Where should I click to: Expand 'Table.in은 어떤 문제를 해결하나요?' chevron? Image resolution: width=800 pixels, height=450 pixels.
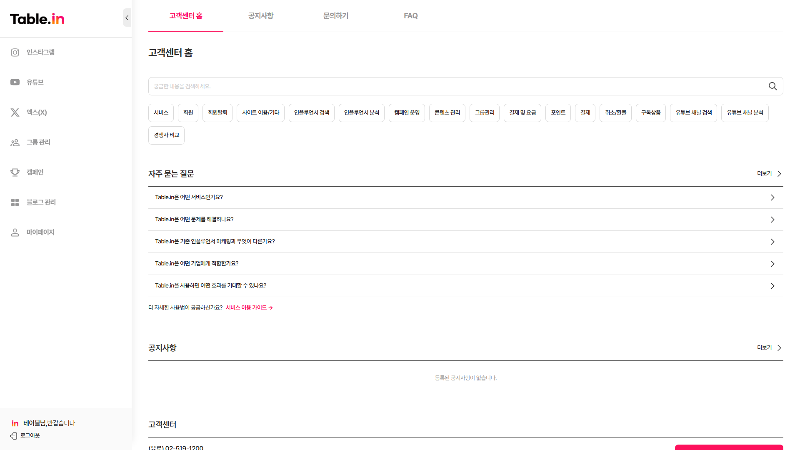pos(772,220)
